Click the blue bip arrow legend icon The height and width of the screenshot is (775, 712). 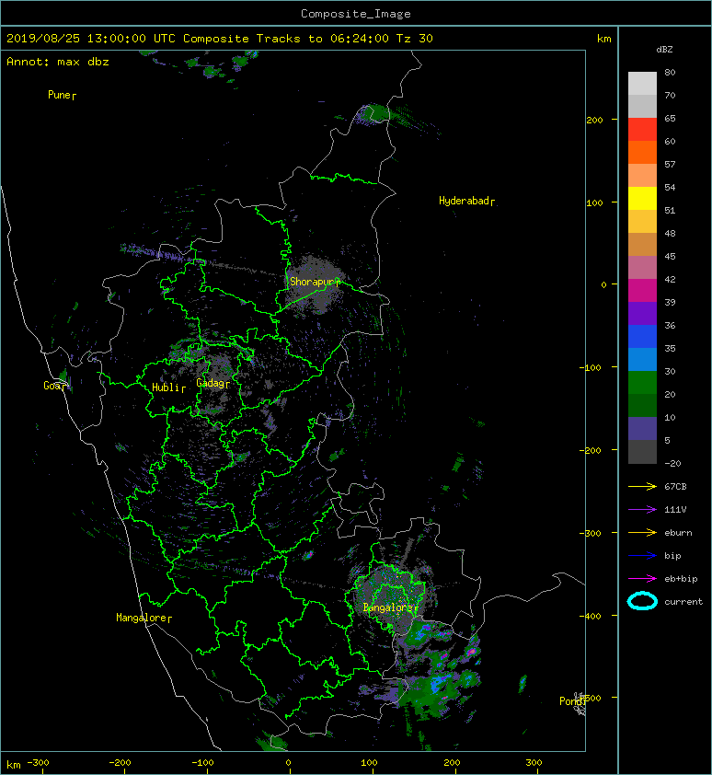(x=642, y=556)
